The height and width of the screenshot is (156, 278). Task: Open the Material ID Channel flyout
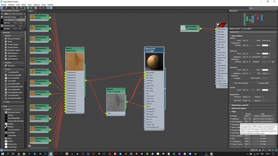click(36, 8)
